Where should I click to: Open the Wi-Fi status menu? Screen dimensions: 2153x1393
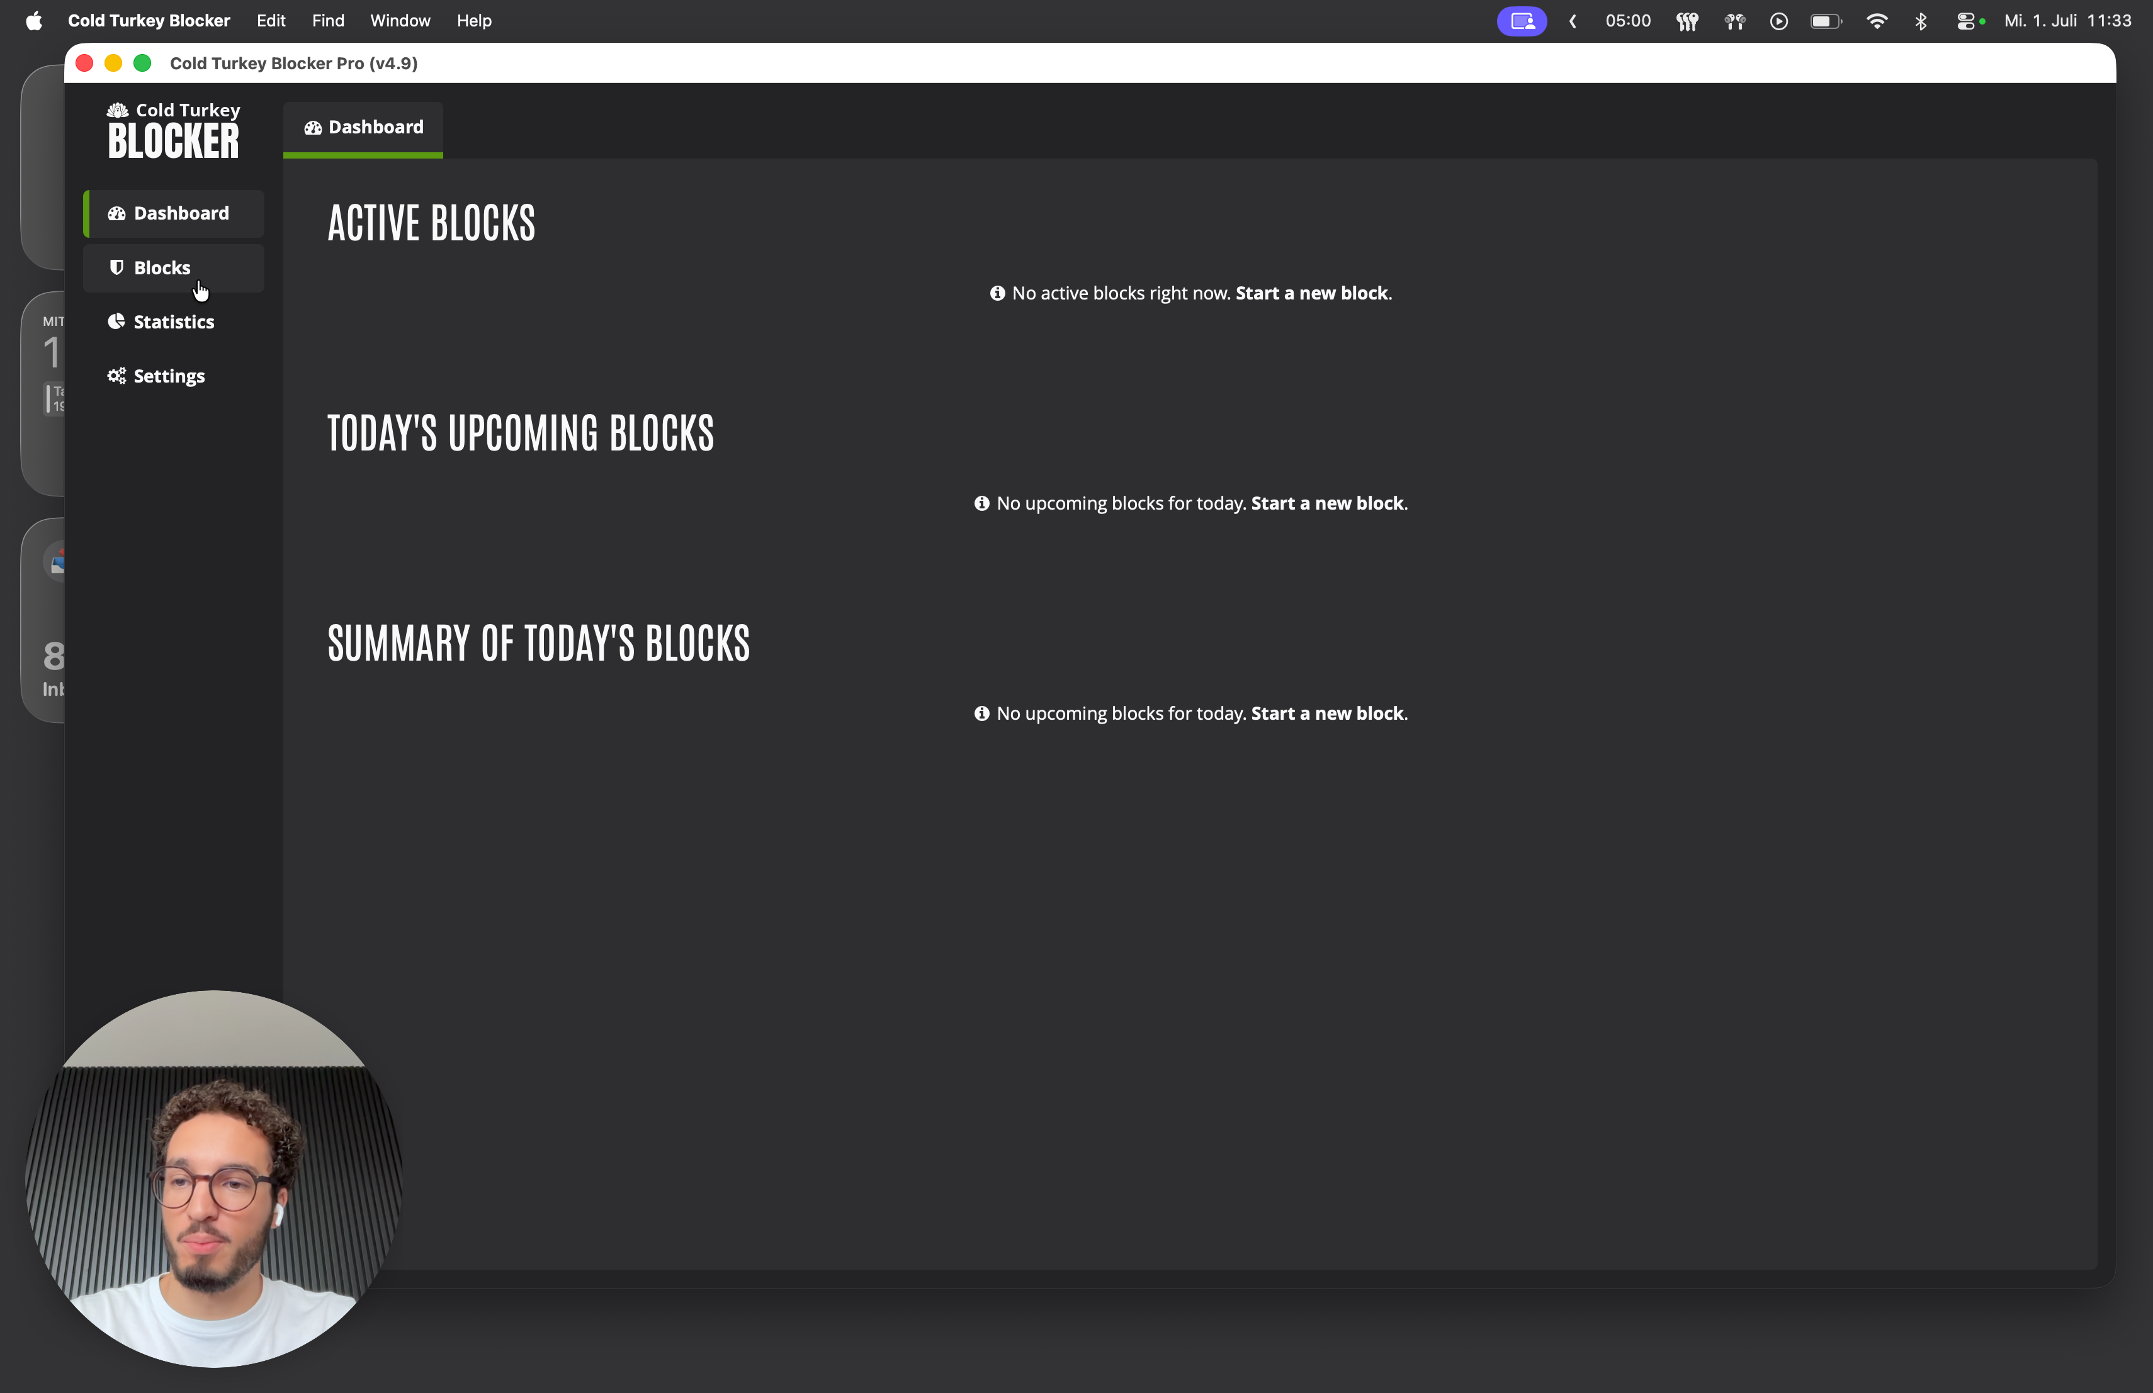(1877, 21)
